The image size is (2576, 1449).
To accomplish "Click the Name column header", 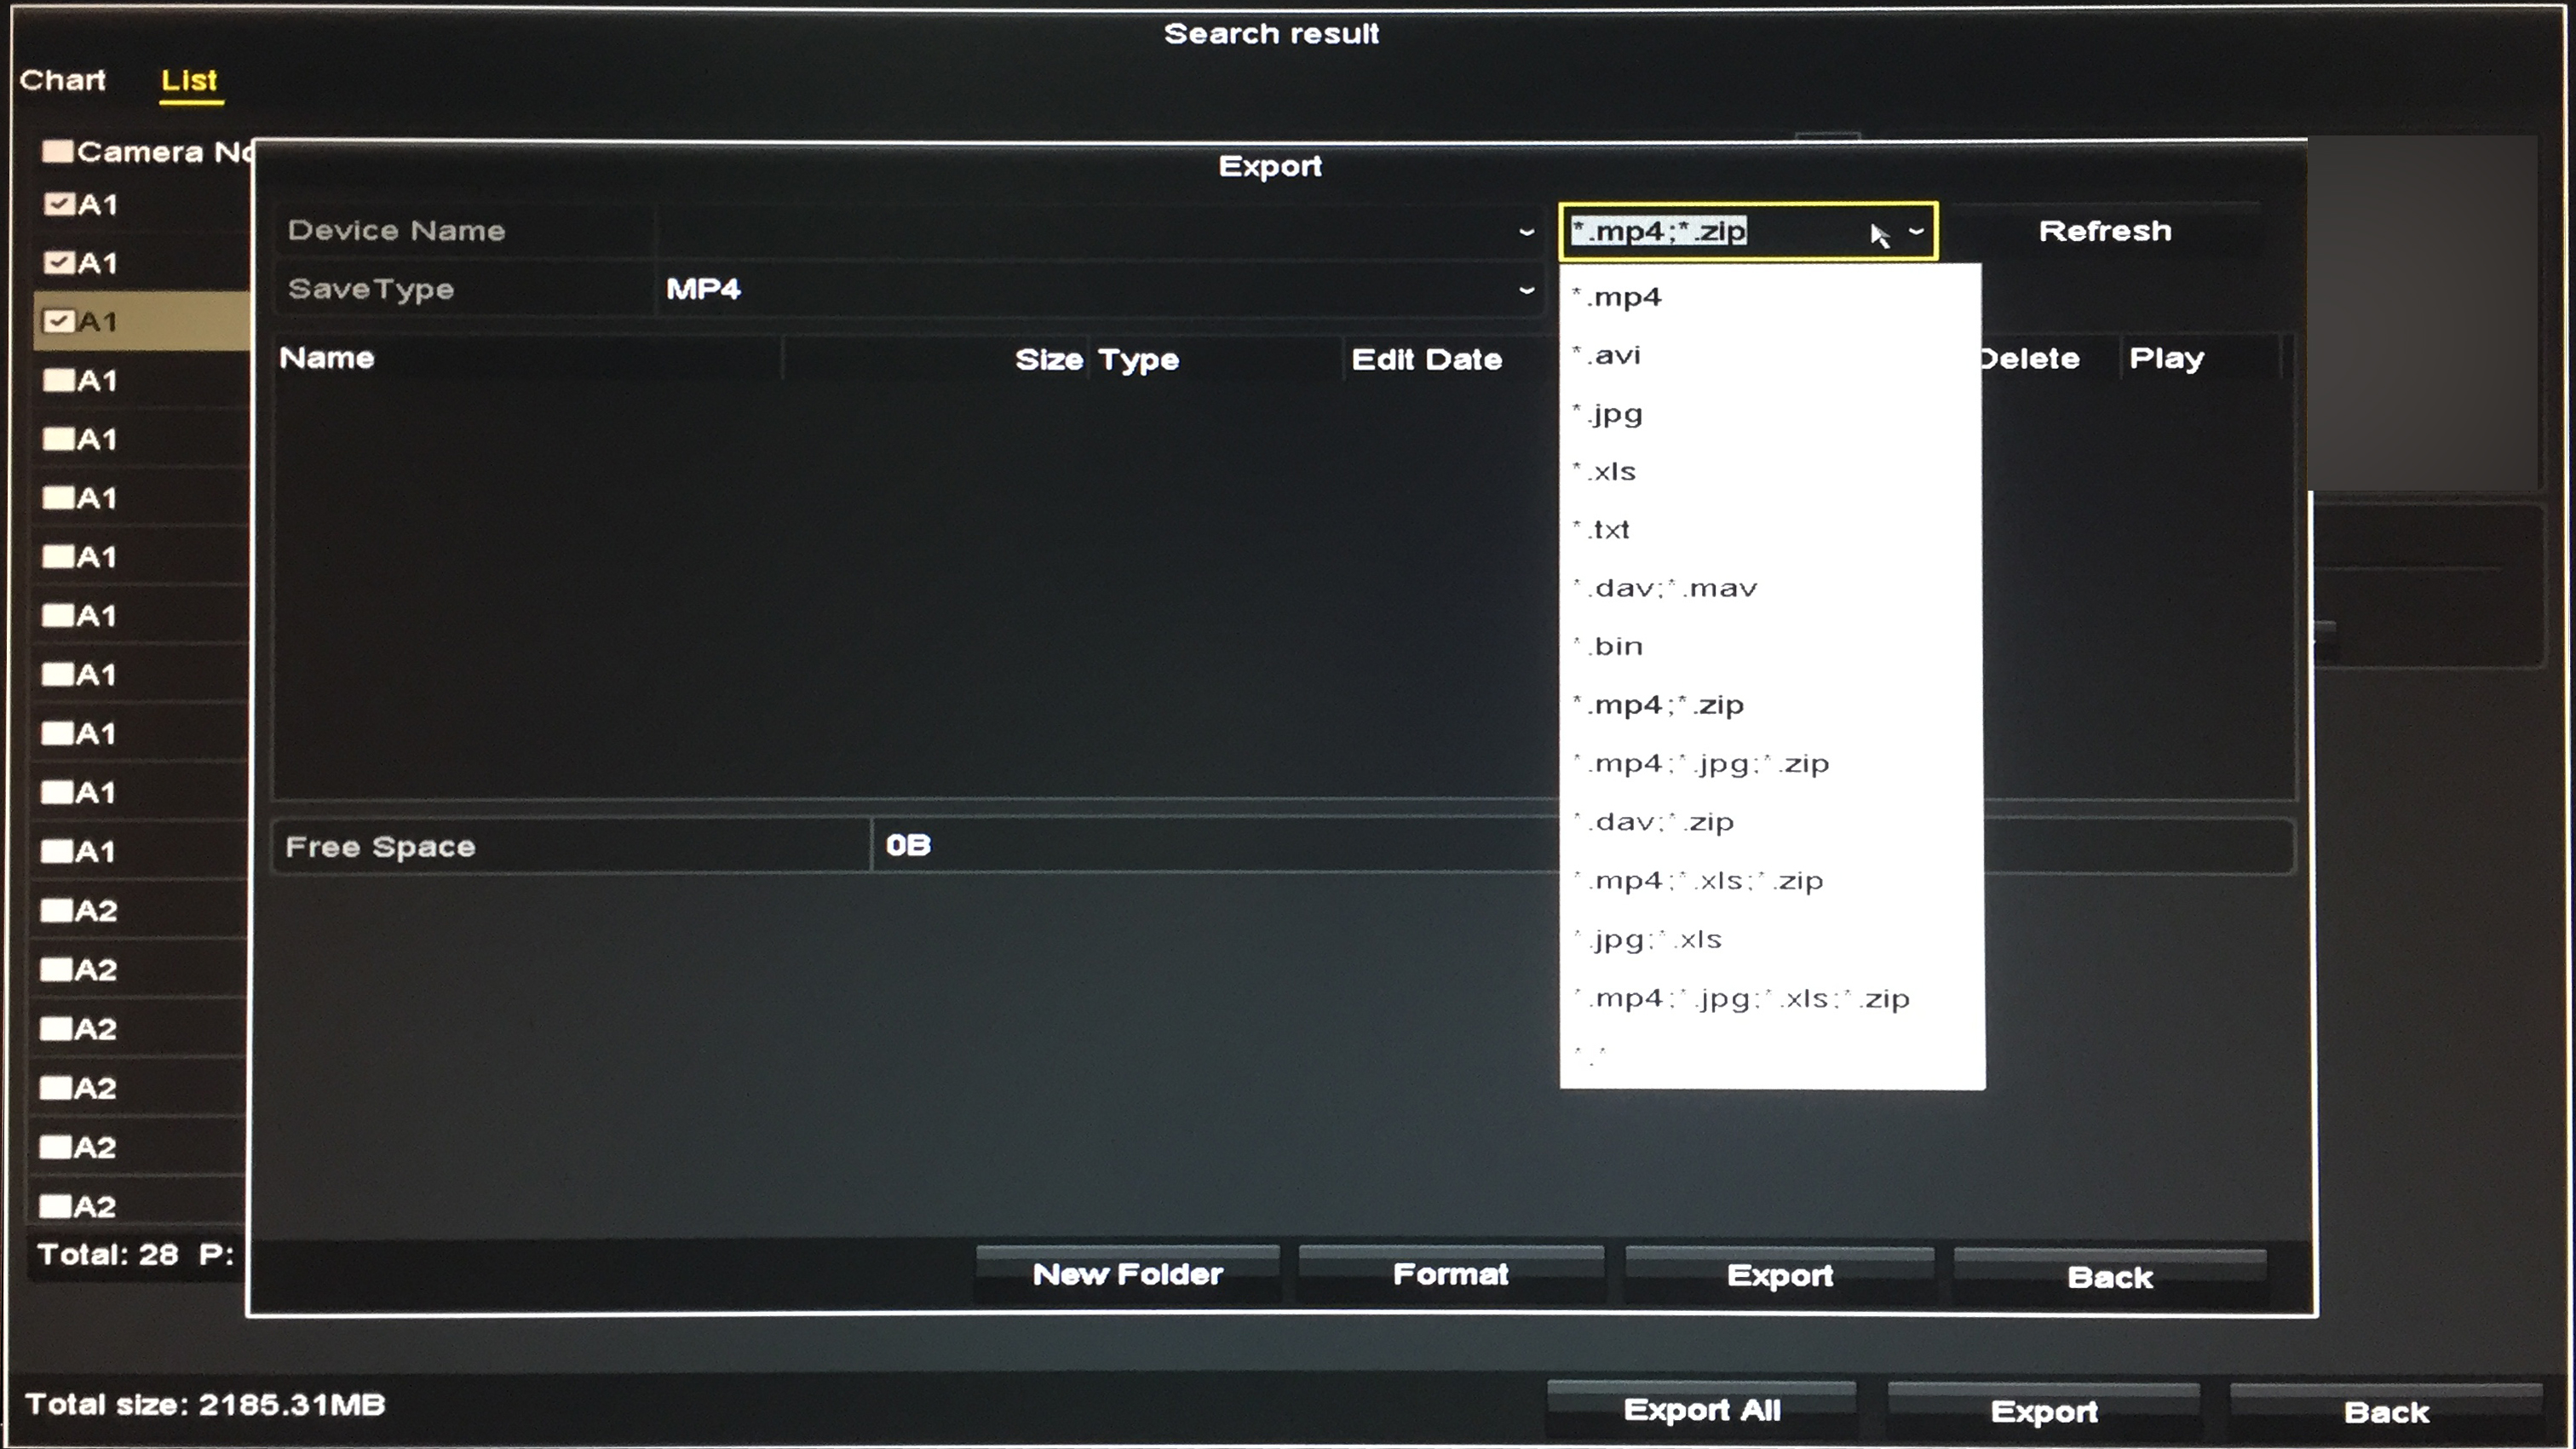I will (x=327, y=358).
